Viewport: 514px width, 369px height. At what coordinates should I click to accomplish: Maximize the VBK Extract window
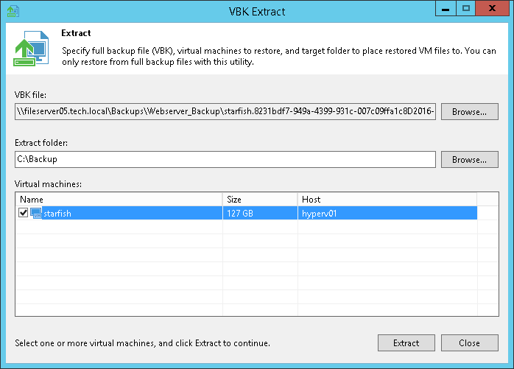click(466, 9)
